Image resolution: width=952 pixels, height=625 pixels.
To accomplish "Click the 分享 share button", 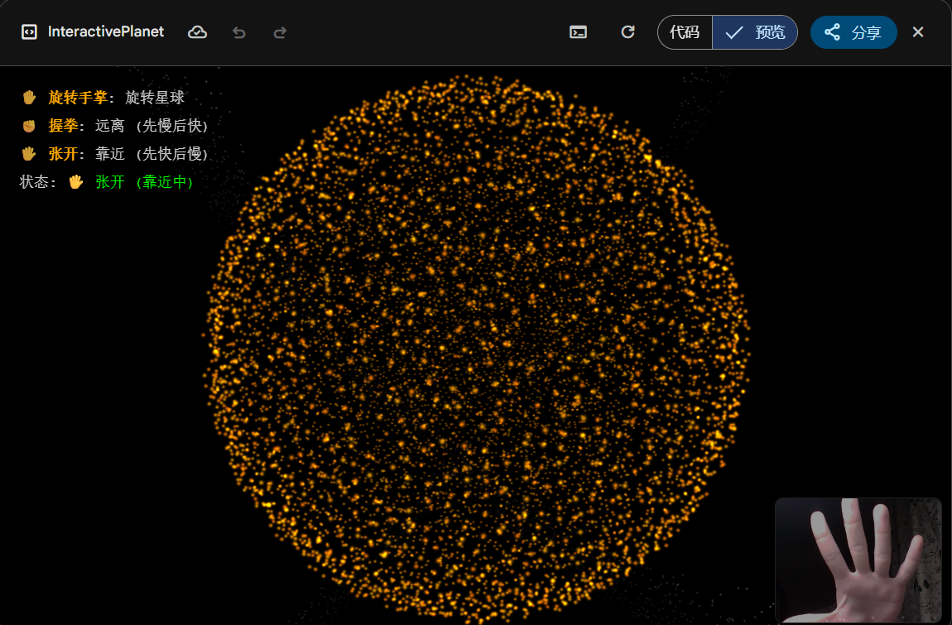I will (853, 32).
